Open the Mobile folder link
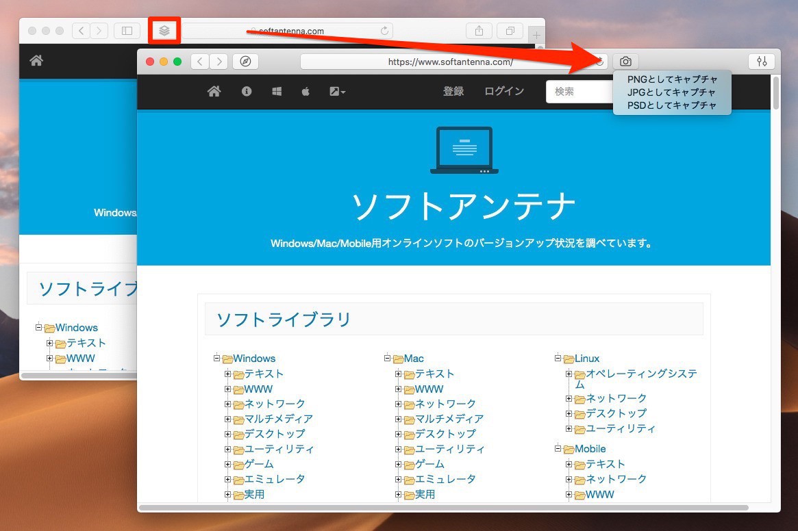This screenshot has width=798, height=531. [590, 449]
